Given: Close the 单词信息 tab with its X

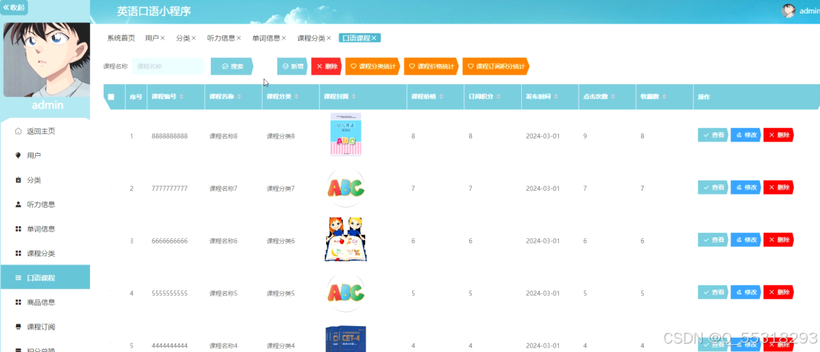Looking at the screenshot, I should click(x=284, y=38).
